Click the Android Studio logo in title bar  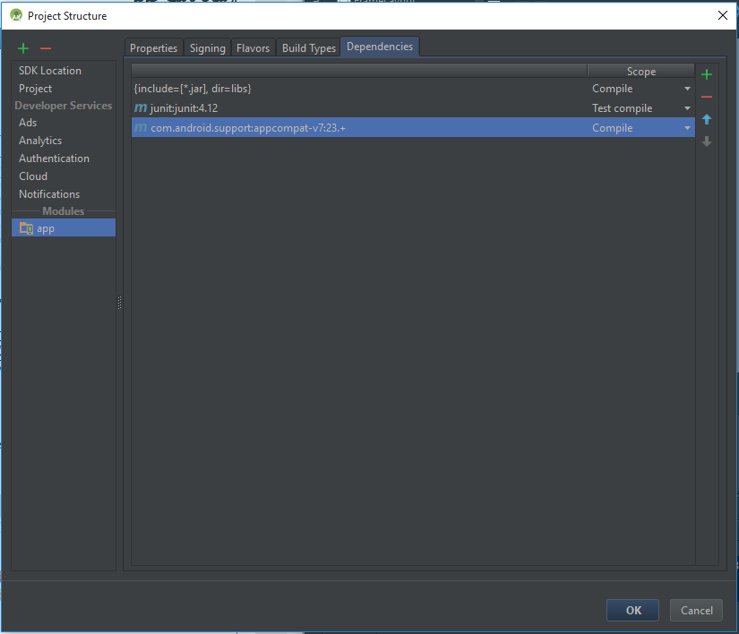(16, 15)
